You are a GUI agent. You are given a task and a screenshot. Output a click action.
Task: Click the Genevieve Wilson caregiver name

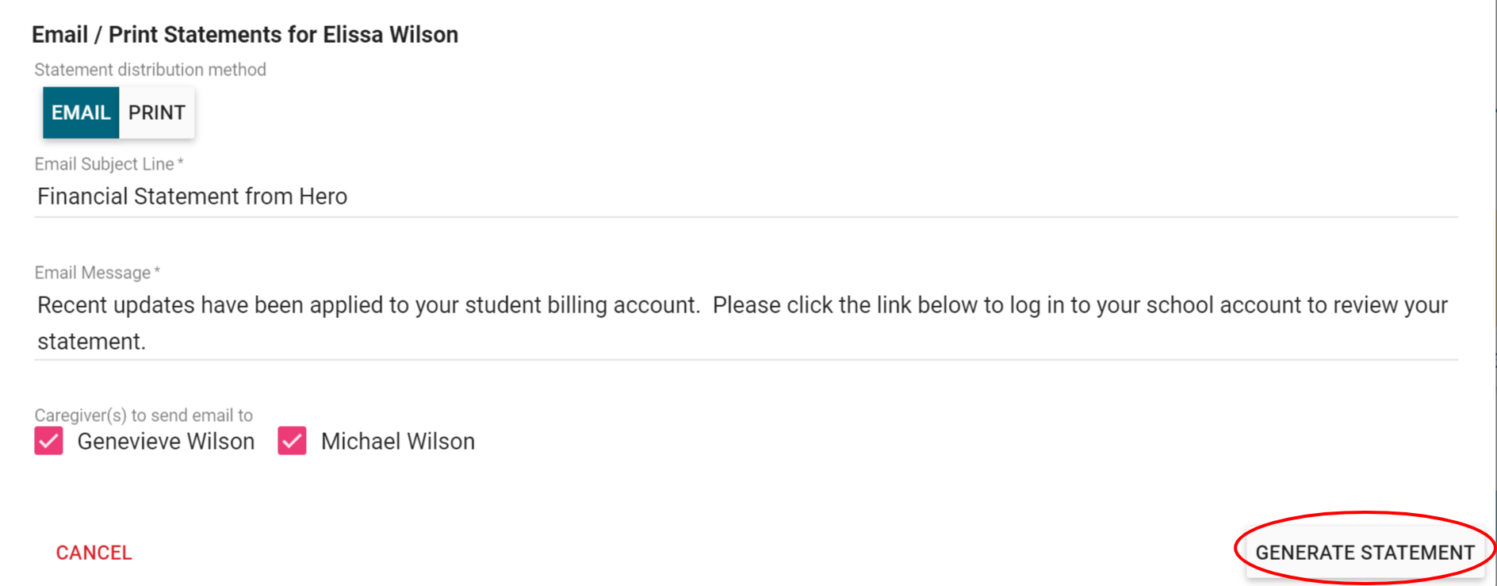pos(166,442)
